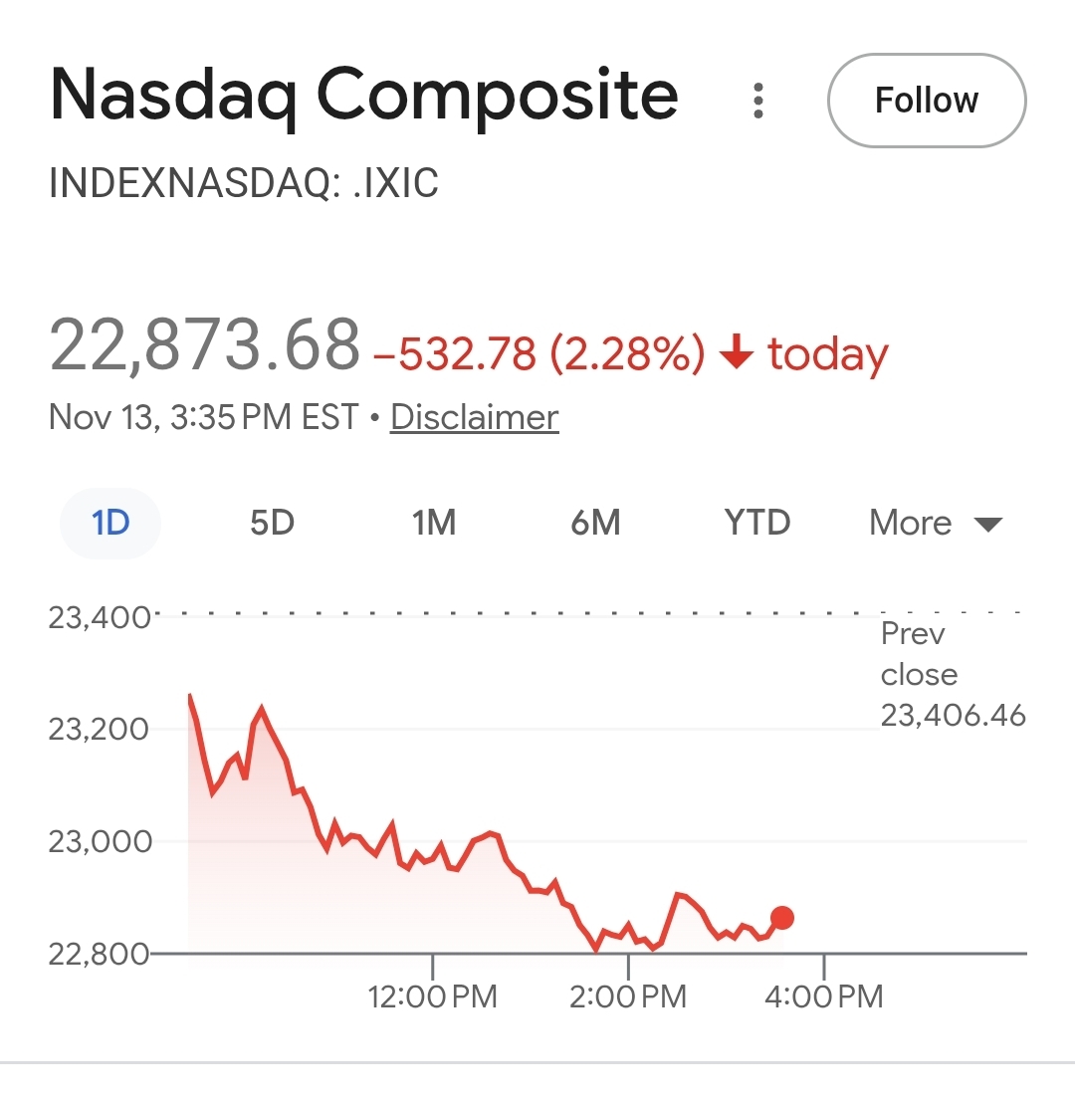Click the More dropdown arrow
This screenshot has width=1075, height=1104.
pyautogui.click(x=987, y=525)
